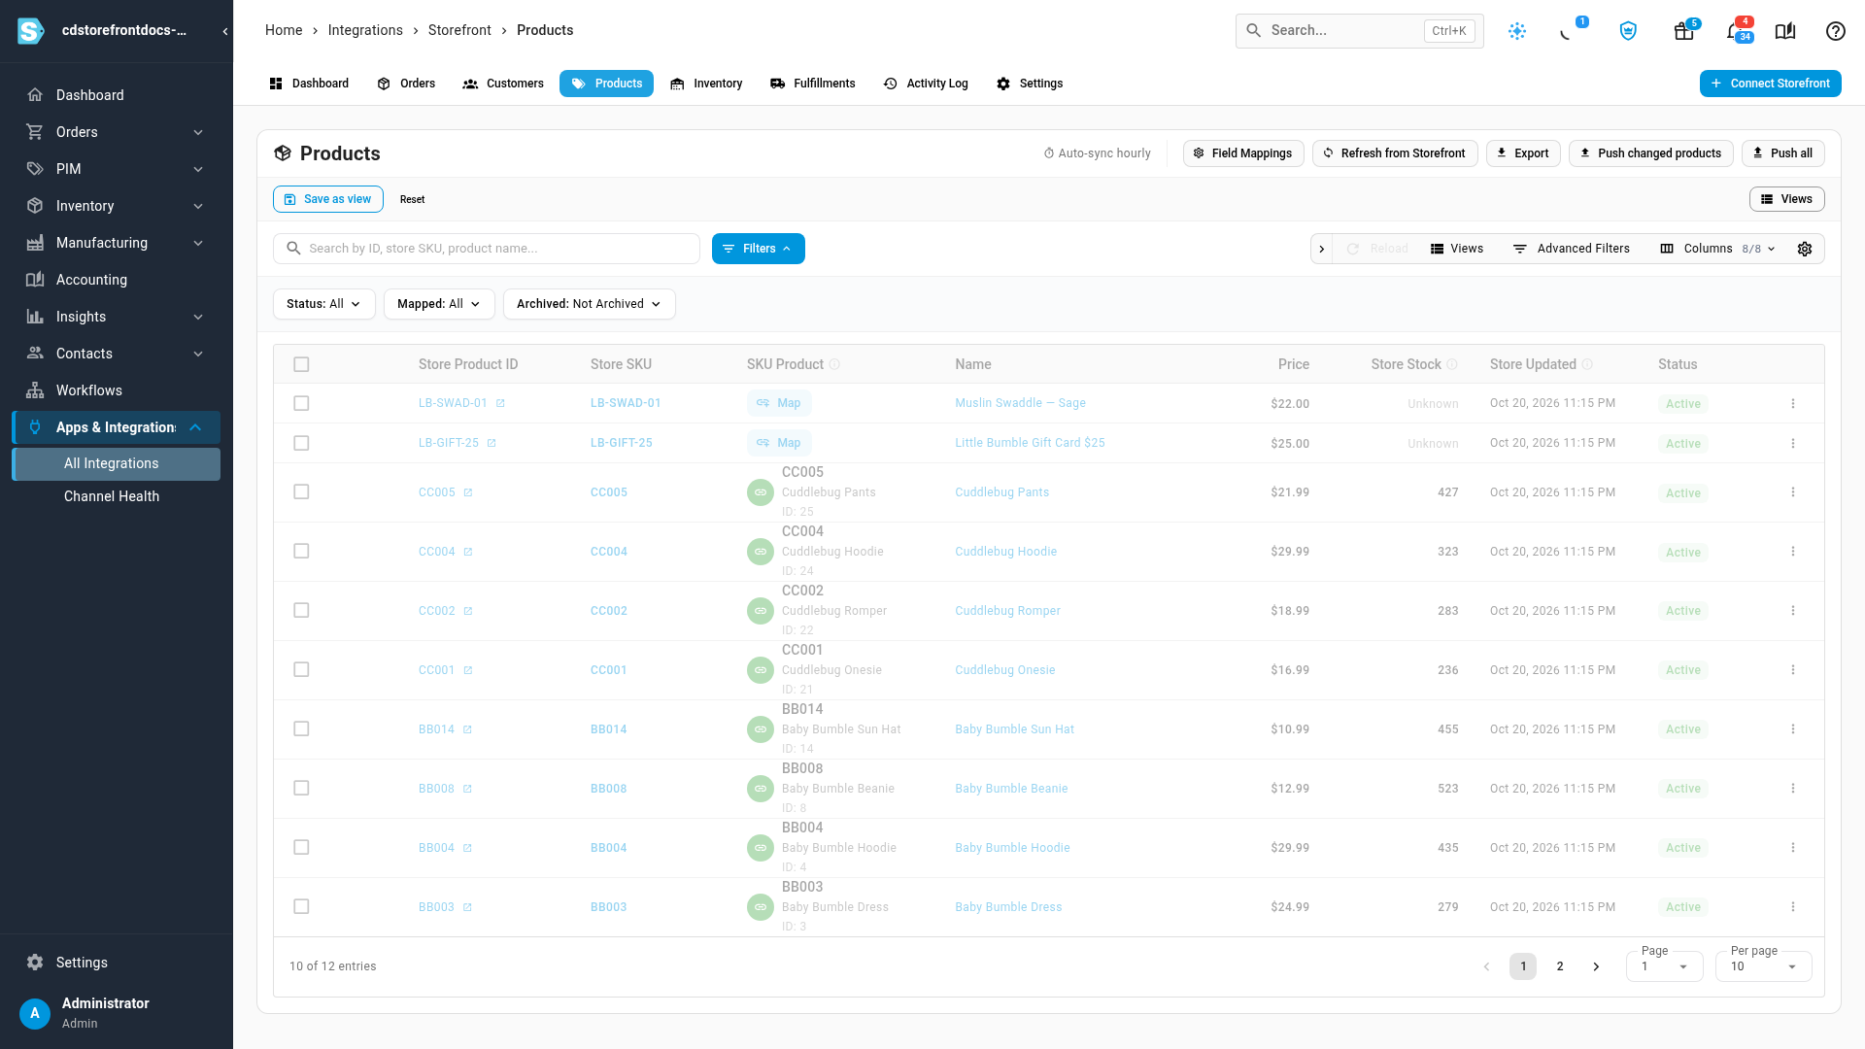This screenshot has width=1865, height=1049.
Task: Click the info icon beside Store Stock header
Action: pyautogui.click(x=1452, y=364)
